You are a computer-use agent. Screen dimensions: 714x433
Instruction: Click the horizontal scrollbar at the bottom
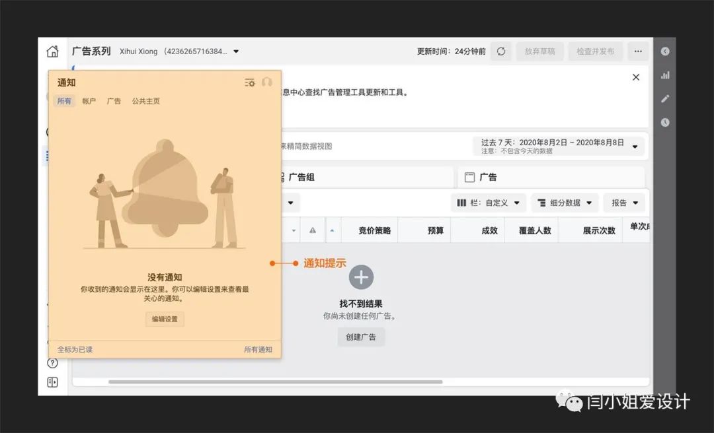pos(276,382)
